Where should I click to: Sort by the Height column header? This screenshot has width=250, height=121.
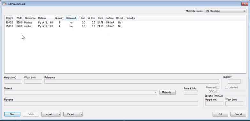click(x=9, y=18)
